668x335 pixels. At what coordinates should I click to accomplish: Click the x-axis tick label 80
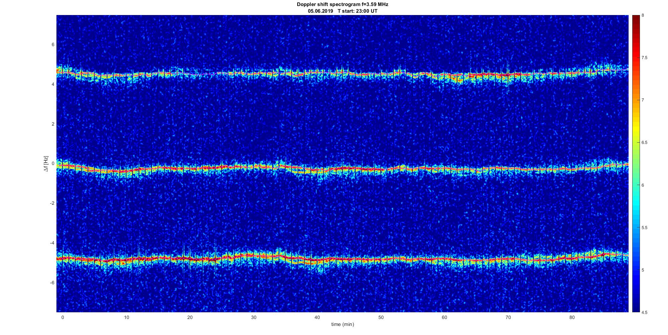[572, 317]
